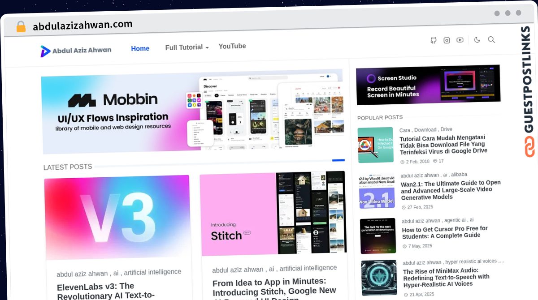The height and width of the screenshot is (300, 538).
Task: Open site search magnifier icon
Action: (491, 39)
